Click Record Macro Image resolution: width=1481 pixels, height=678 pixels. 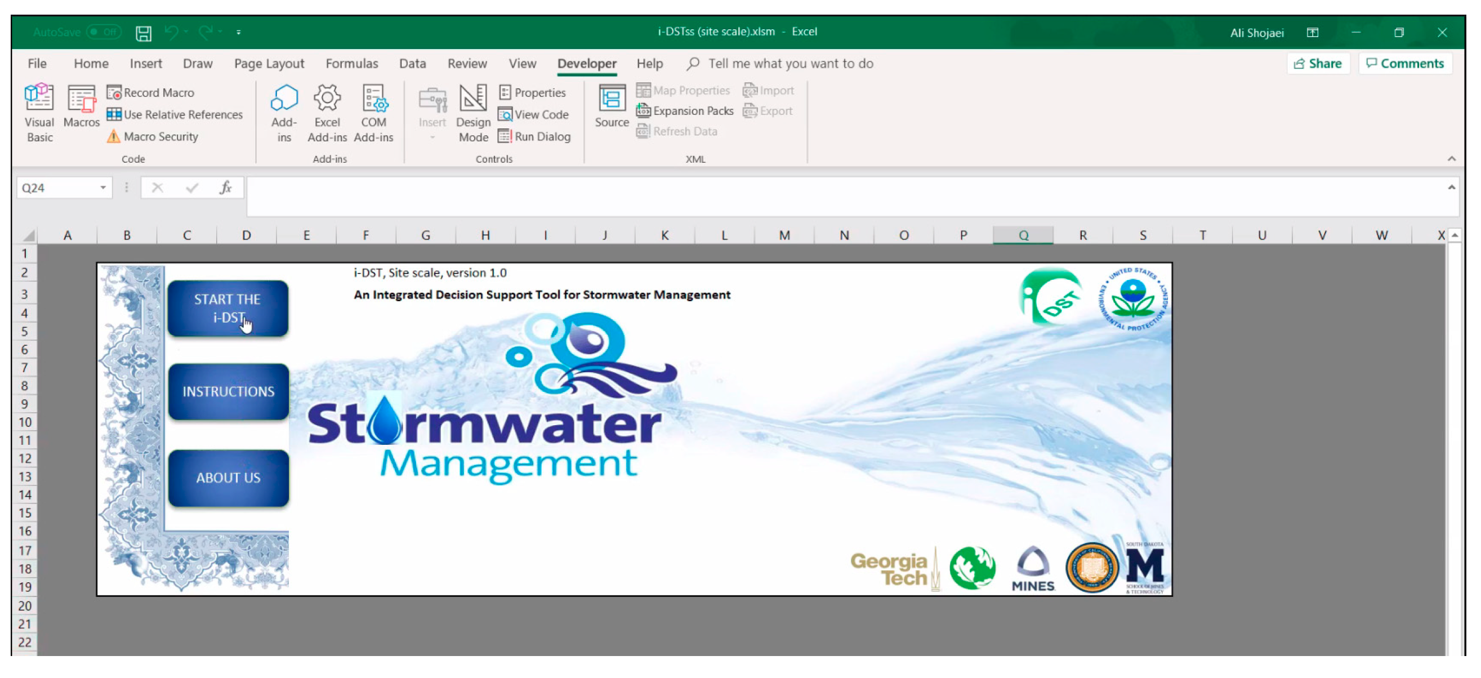150,92
